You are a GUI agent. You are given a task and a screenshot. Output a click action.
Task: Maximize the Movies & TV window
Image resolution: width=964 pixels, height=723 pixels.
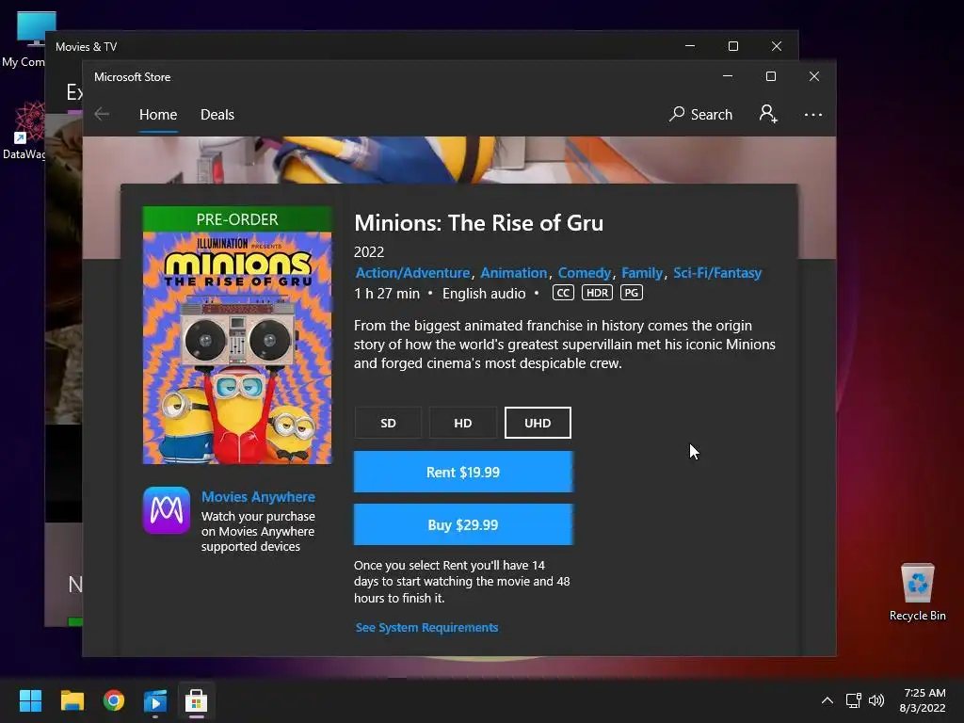732,46
